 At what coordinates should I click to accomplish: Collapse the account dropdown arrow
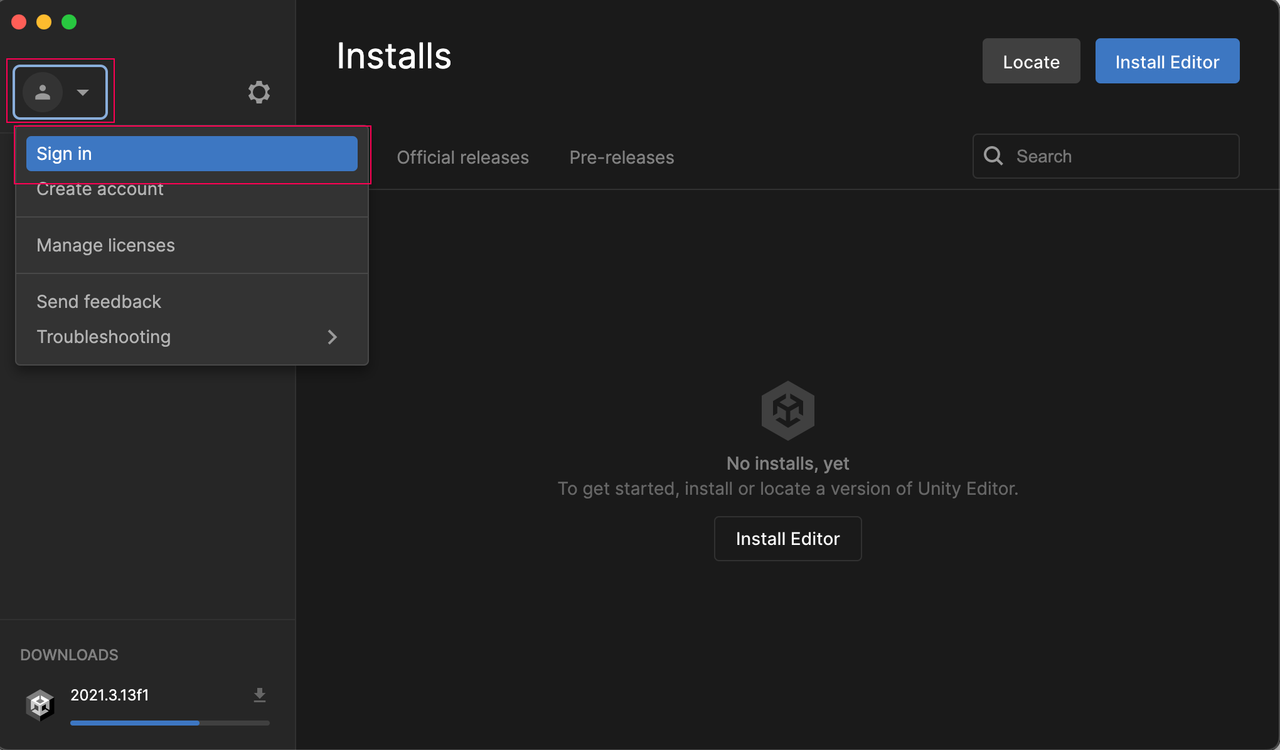[82, 92]
